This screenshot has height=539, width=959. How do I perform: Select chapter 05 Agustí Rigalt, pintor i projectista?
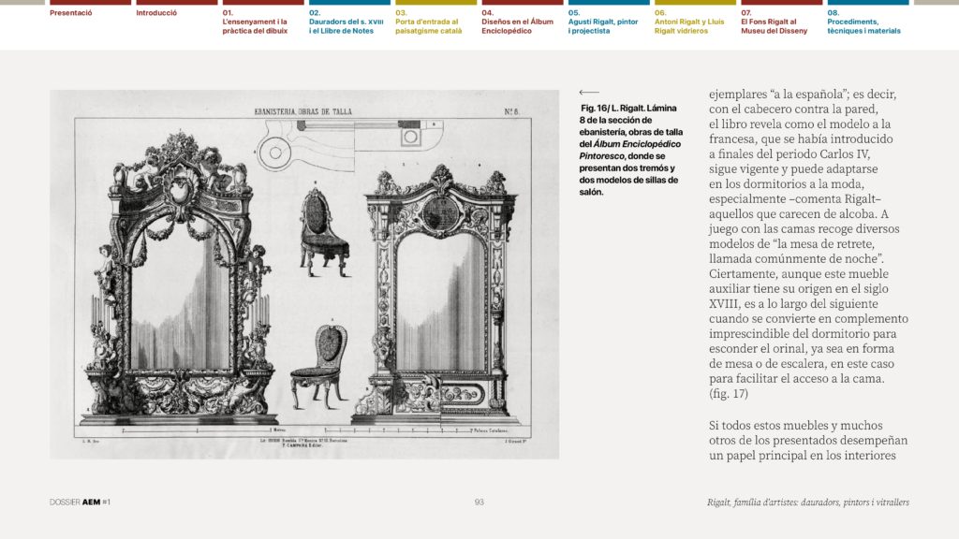pos(602,22)
